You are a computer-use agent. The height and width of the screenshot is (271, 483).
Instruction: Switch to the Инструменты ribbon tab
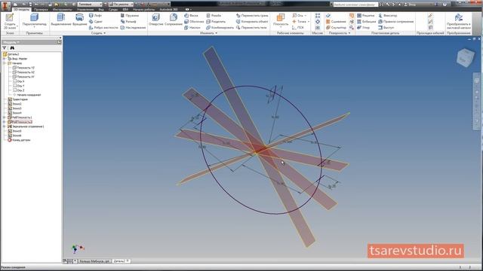(62, 10)
